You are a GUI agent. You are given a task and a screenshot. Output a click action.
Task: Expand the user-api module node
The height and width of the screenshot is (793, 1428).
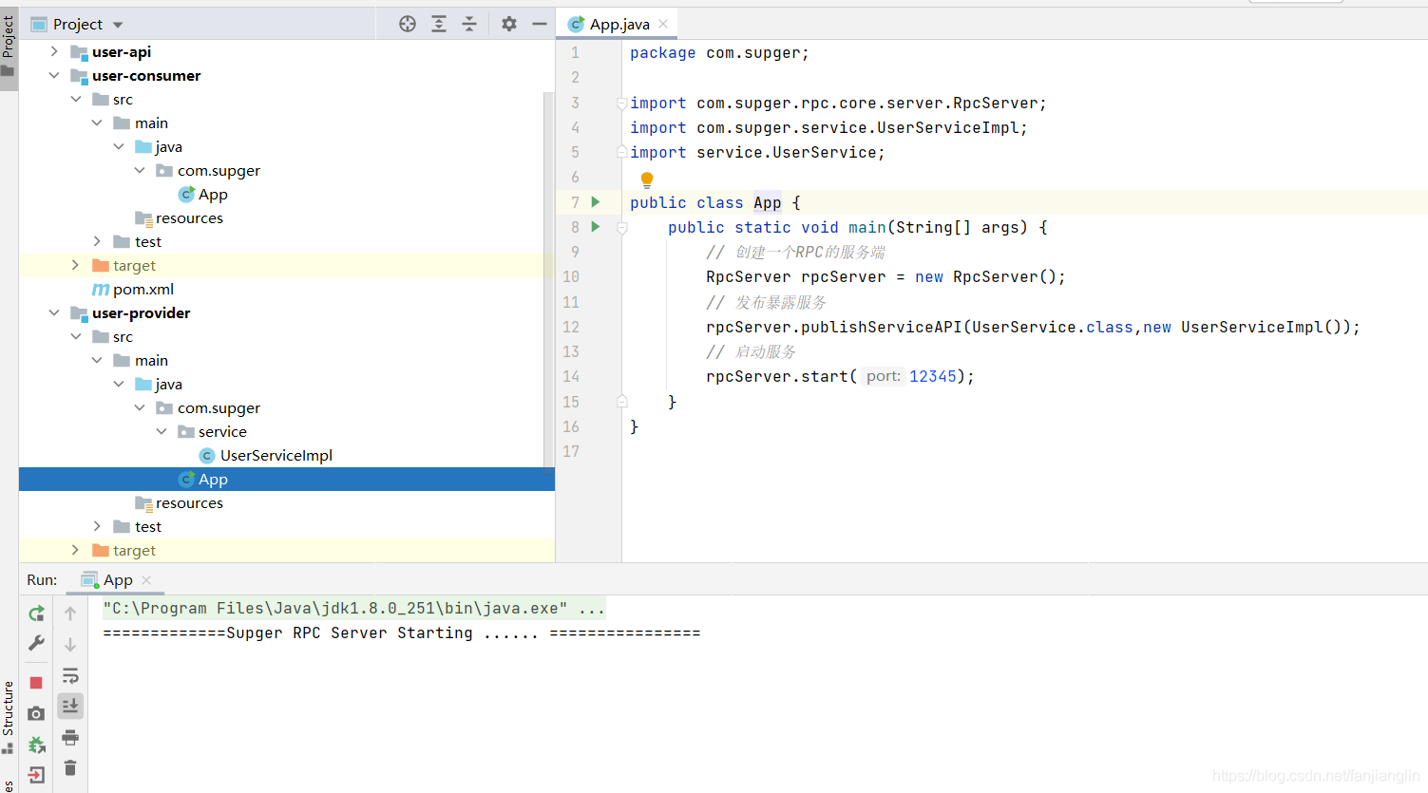(x=54, y=51)
